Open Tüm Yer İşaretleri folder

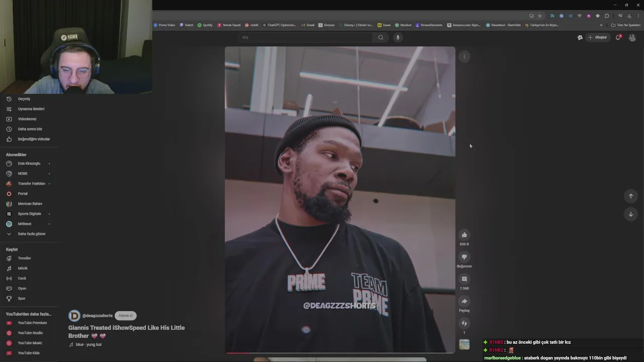click(x=625, y=25)
